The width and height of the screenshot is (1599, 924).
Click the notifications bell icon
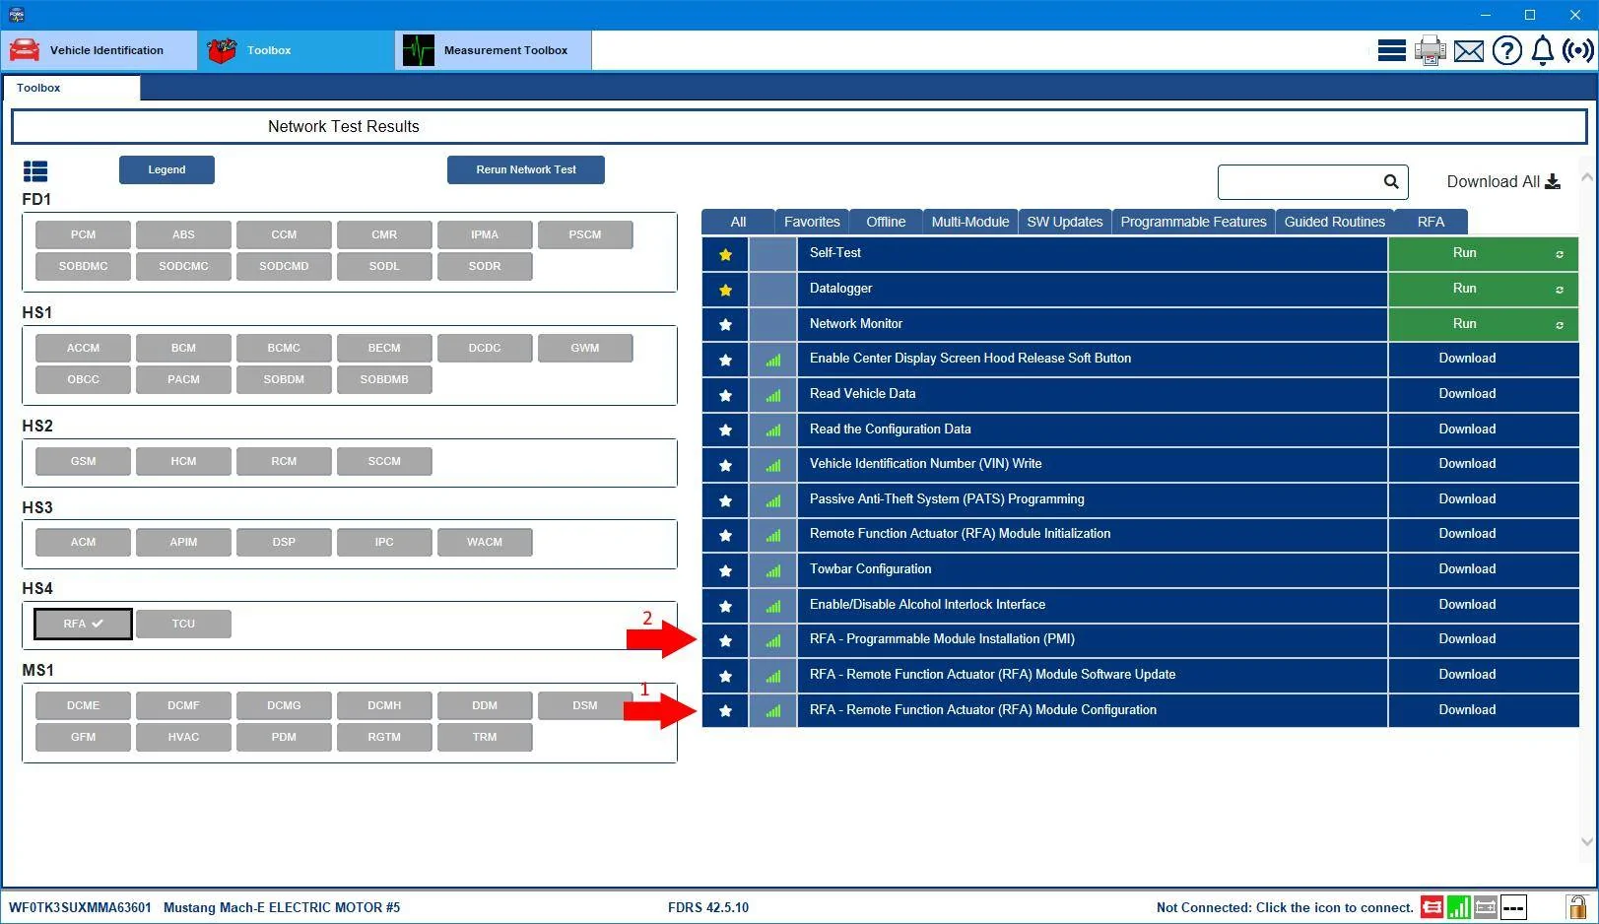(1543, 50)
